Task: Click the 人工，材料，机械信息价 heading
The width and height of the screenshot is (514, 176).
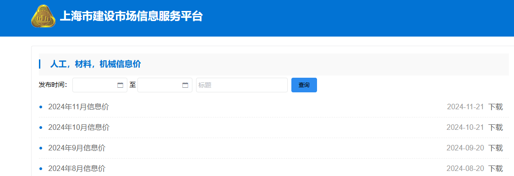Action: coord(95,64)
